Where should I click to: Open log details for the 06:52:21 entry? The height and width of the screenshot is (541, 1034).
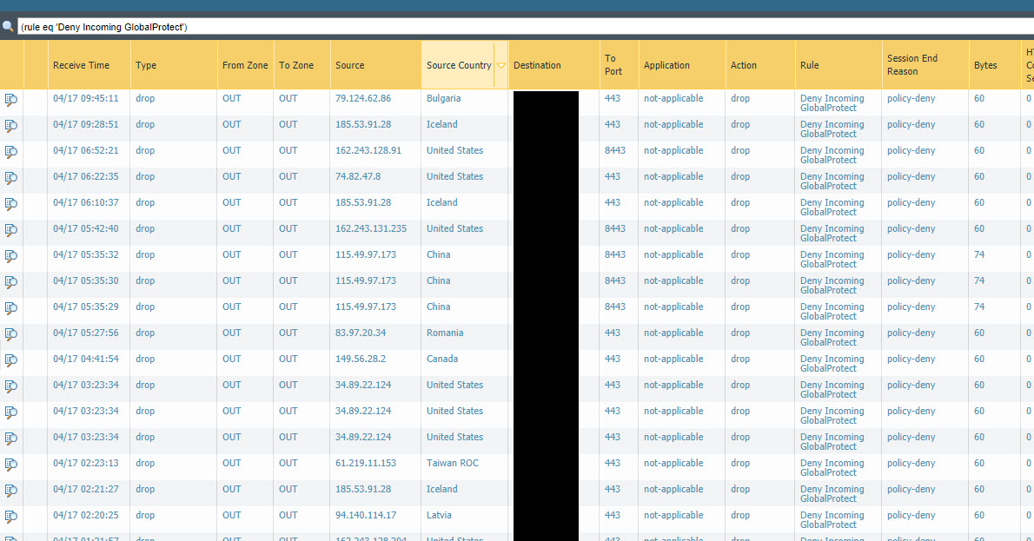point(11,152)
